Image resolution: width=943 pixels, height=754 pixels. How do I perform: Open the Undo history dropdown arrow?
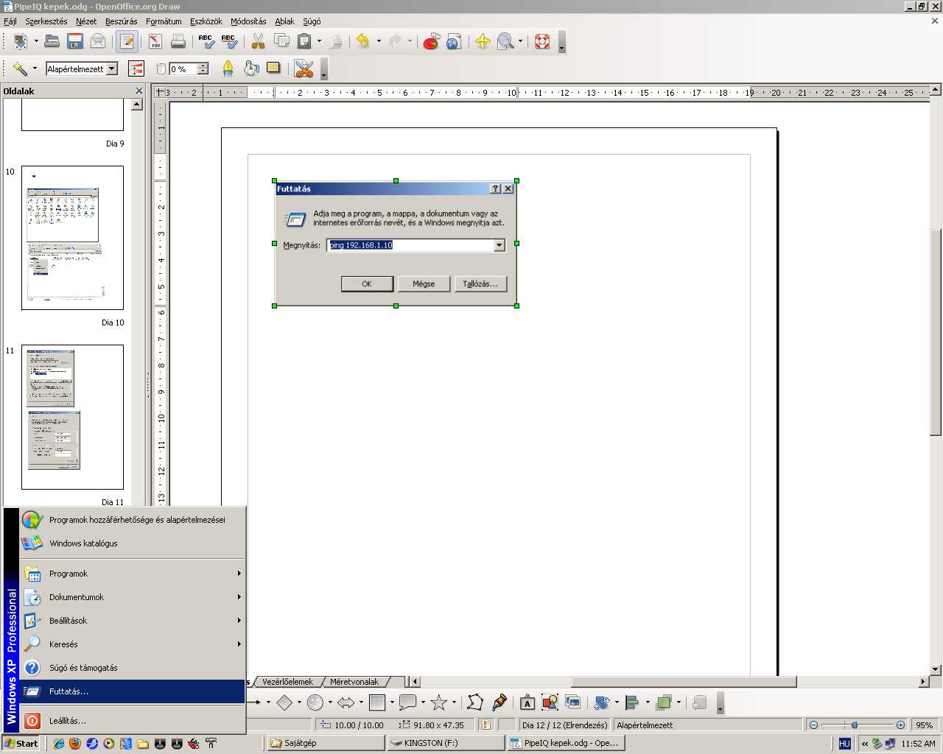[x=379, y=41]
